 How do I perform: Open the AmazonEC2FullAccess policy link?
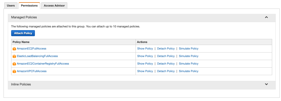point(32,48)
